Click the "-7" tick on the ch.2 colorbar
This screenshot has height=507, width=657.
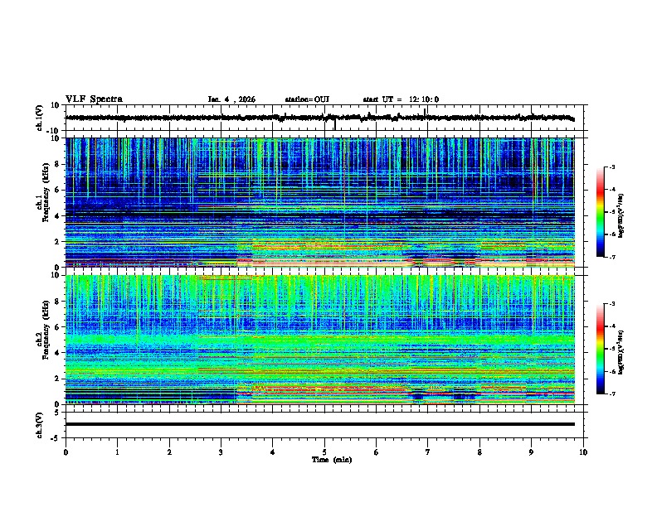click(612, 394)
